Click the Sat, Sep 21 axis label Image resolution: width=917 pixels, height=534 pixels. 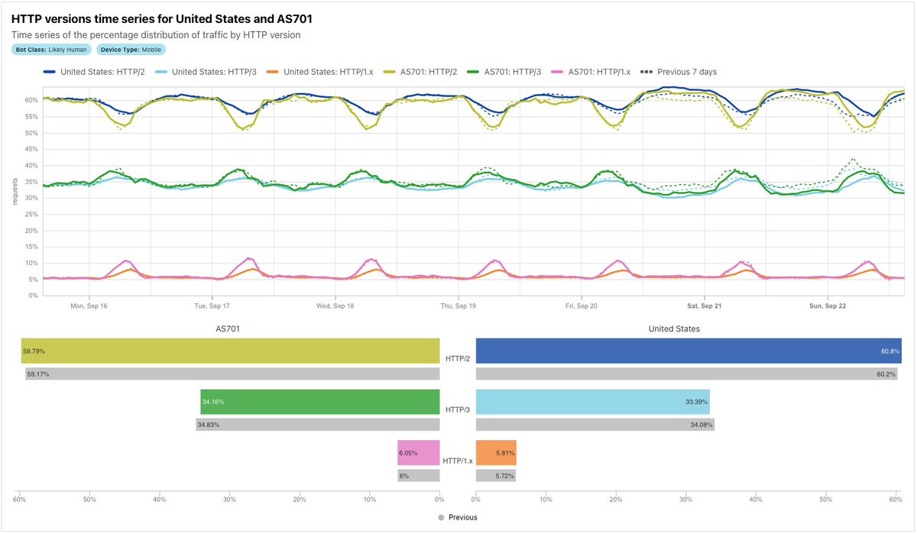(705, 305)
